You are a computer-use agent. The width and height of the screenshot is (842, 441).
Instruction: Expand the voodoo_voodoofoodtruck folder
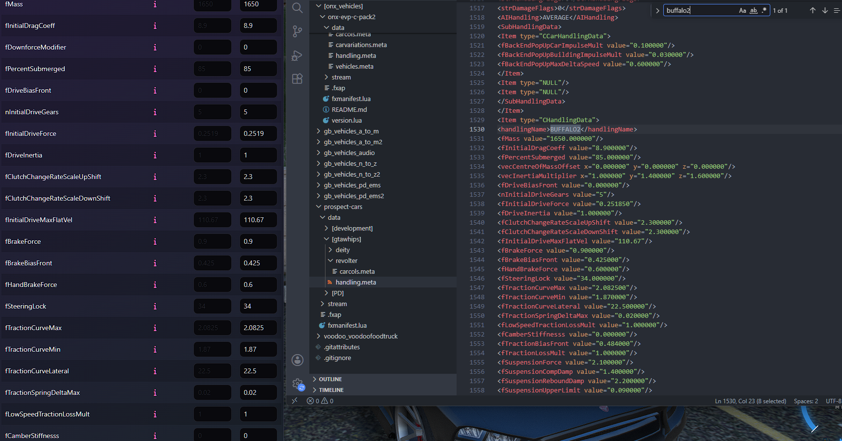360,336
